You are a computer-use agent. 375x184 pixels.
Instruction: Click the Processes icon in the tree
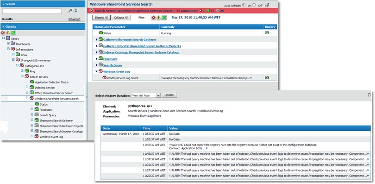coord(37,109)
